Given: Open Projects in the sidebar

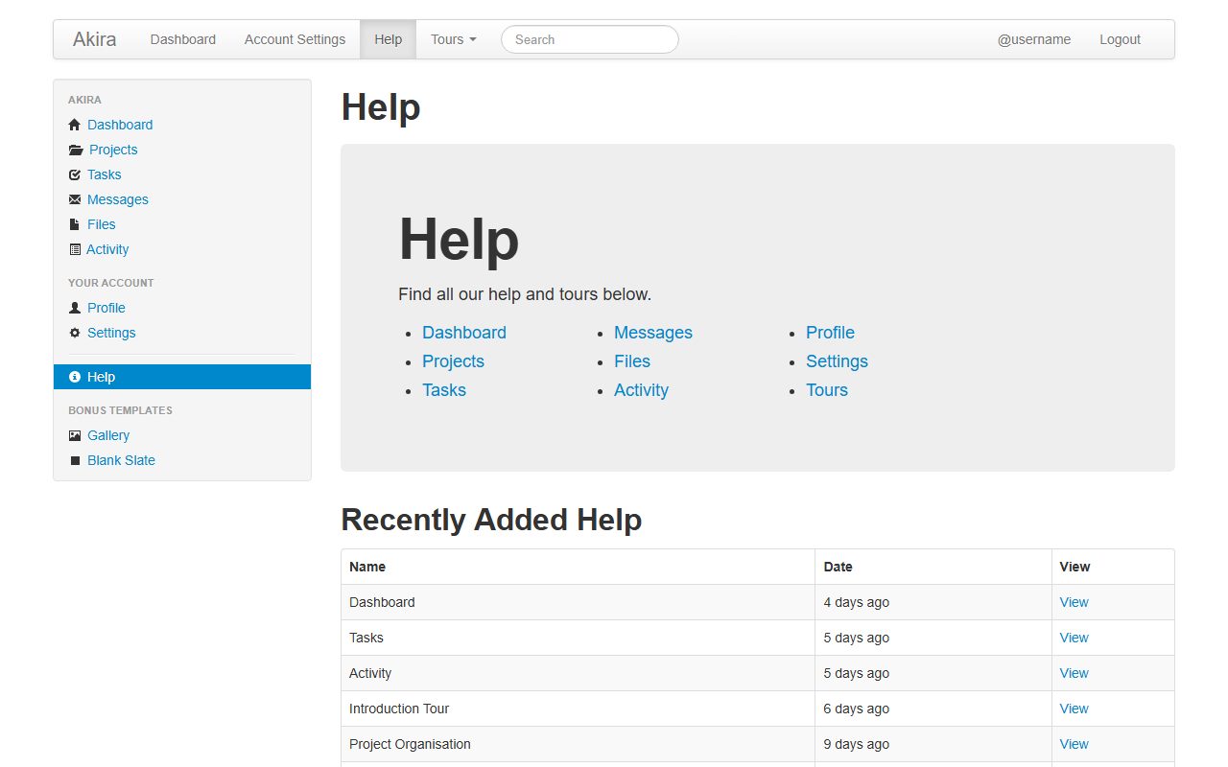Looking at the screenshot, I should 113,150.
